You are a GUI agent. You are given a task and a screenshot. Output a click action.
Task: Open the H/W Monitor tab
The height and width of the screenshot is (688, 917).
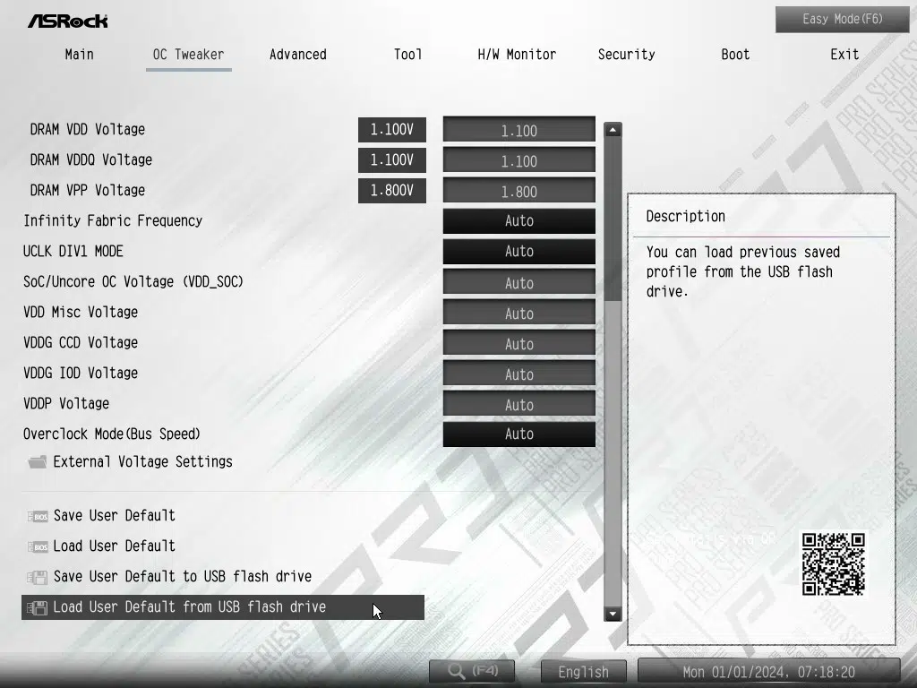click(517, 55)
